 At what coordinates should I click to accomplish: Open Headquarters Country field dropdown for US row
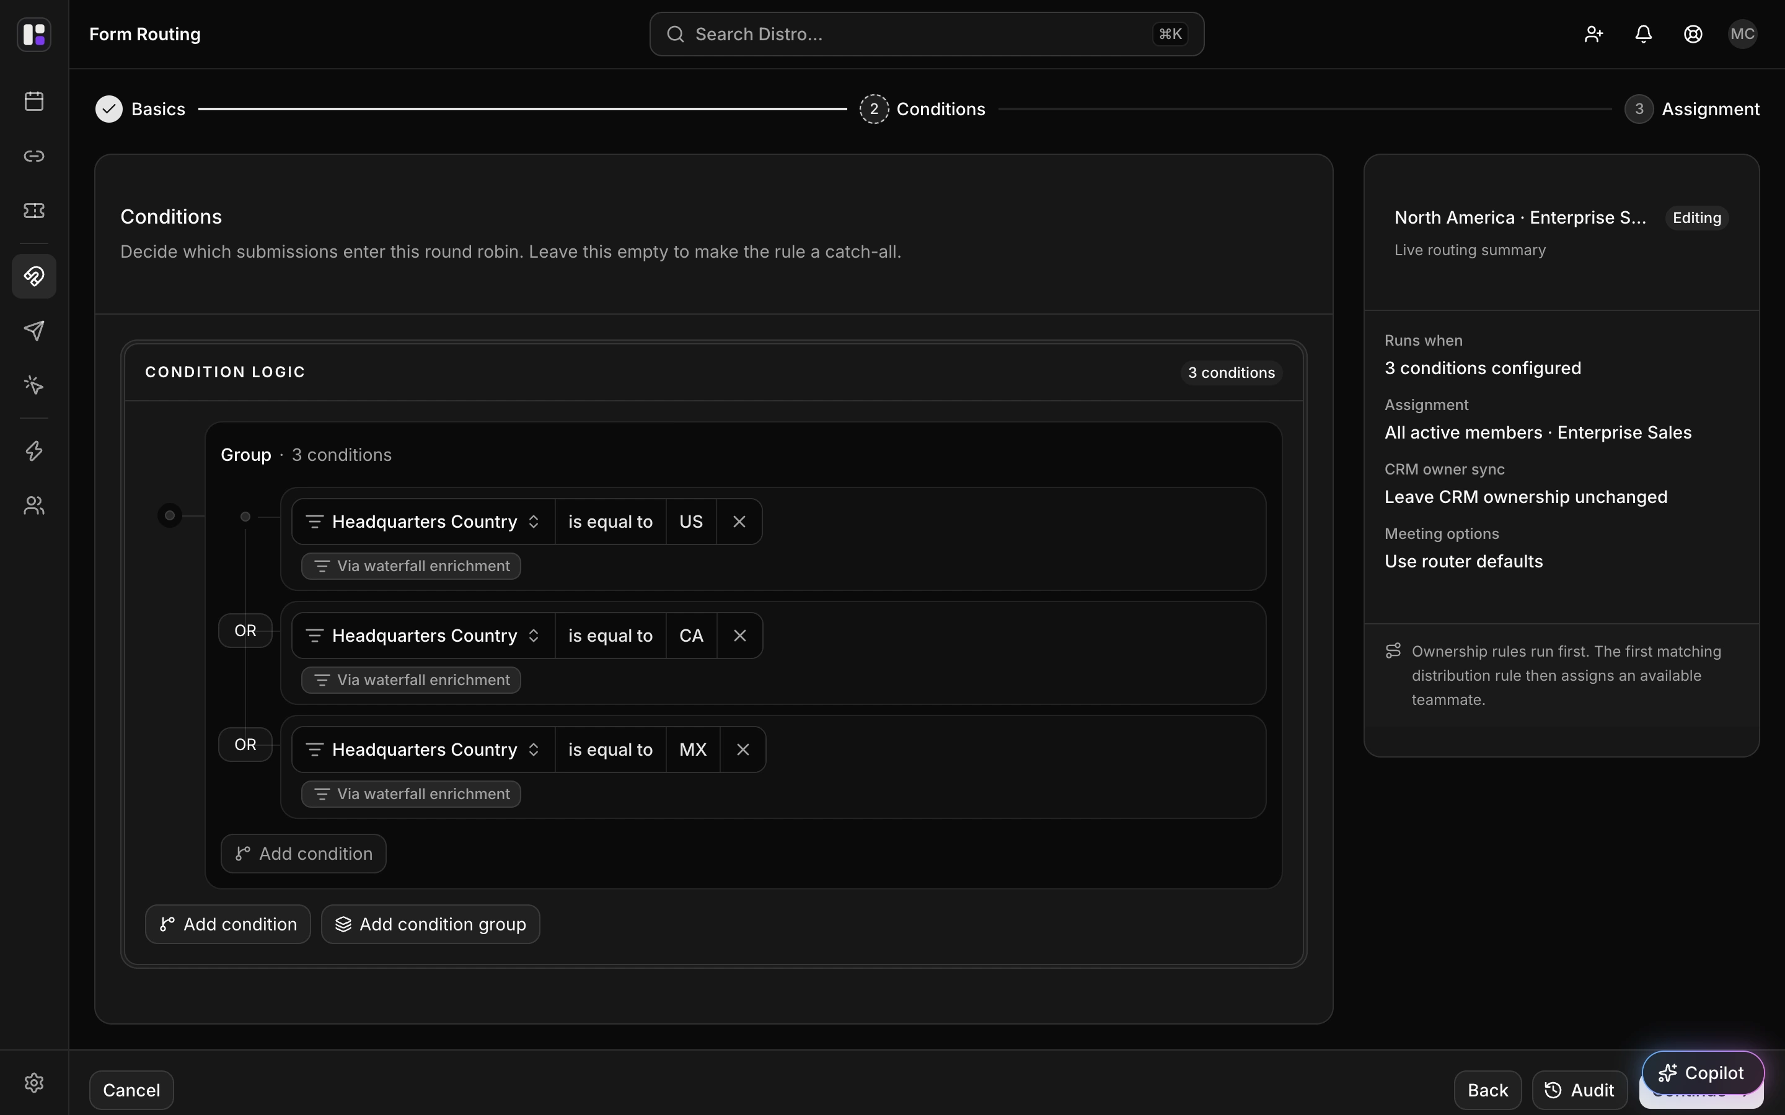point(423,522)
